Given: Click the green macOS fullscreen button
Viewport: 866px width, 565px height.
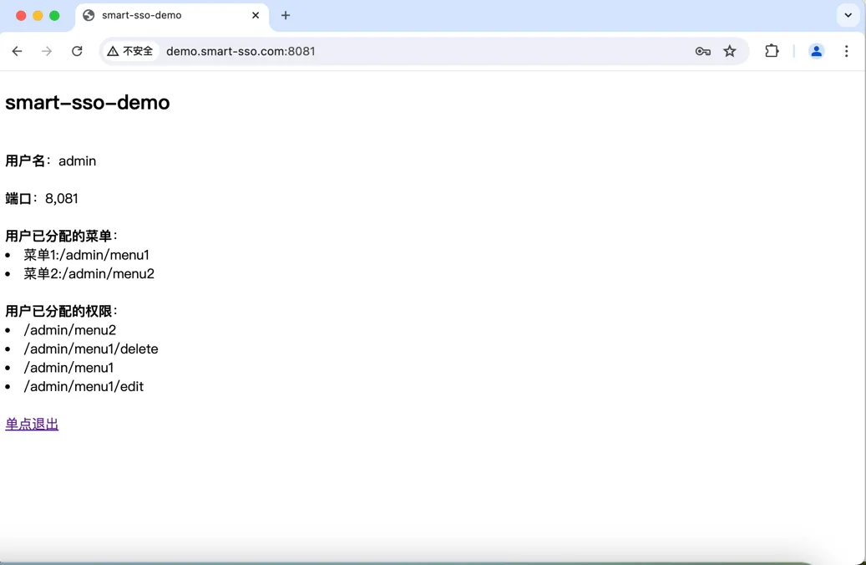Looking at the screenshot, I should (54, 16).
